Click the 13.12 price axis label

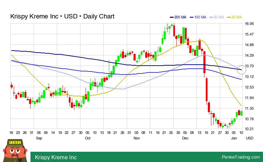click(x=249, y=77)
